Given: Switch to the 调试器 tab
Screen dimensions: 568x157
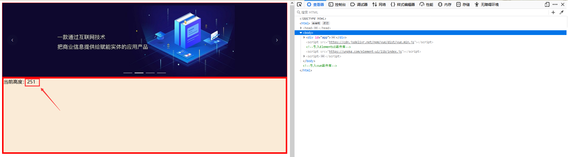Looking at the screenshot, I should pos(359,4).
